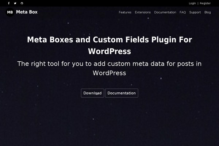The width and height of the screenshot is (219, 146).
Task: Open the Support menu item
Action: pyautogui.click(x=195, y=12)
